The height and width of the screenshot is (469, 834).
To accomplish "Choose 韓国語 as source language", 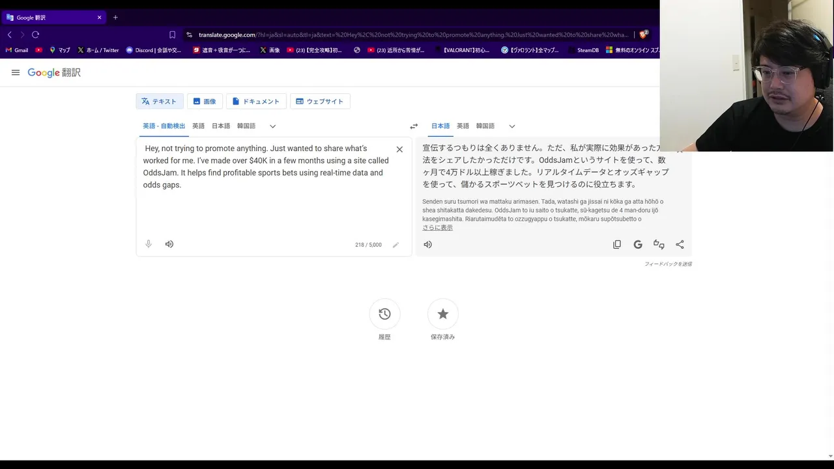I will pyautogui.click(x=246, y=126).
